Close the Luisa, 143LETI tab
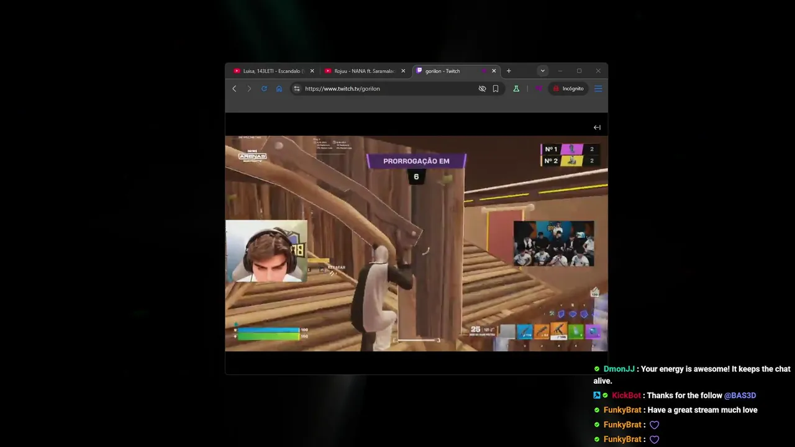Viewport: 795px width, 447px height. point(312,71)
